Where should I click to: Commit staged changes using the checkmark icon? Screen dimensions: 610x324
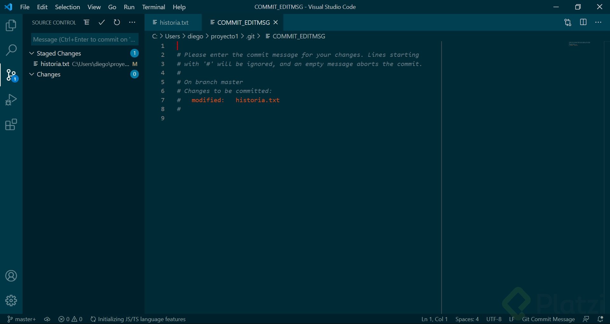102,22
